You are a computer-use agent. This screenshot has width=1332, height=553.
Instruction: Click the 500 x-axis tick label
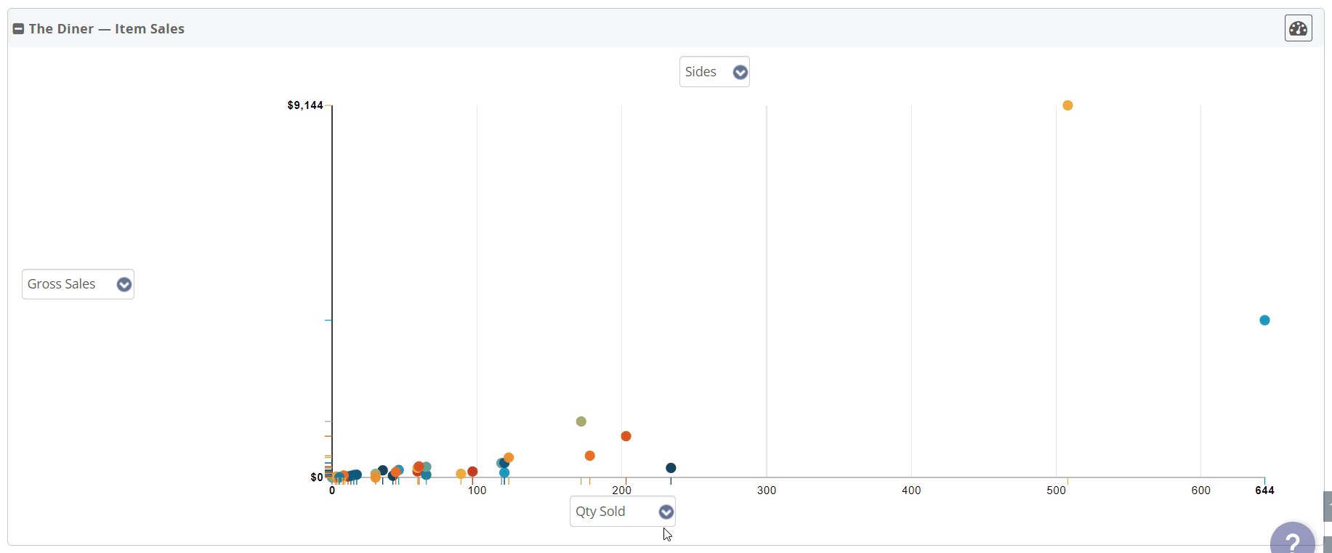(1056, 491)
